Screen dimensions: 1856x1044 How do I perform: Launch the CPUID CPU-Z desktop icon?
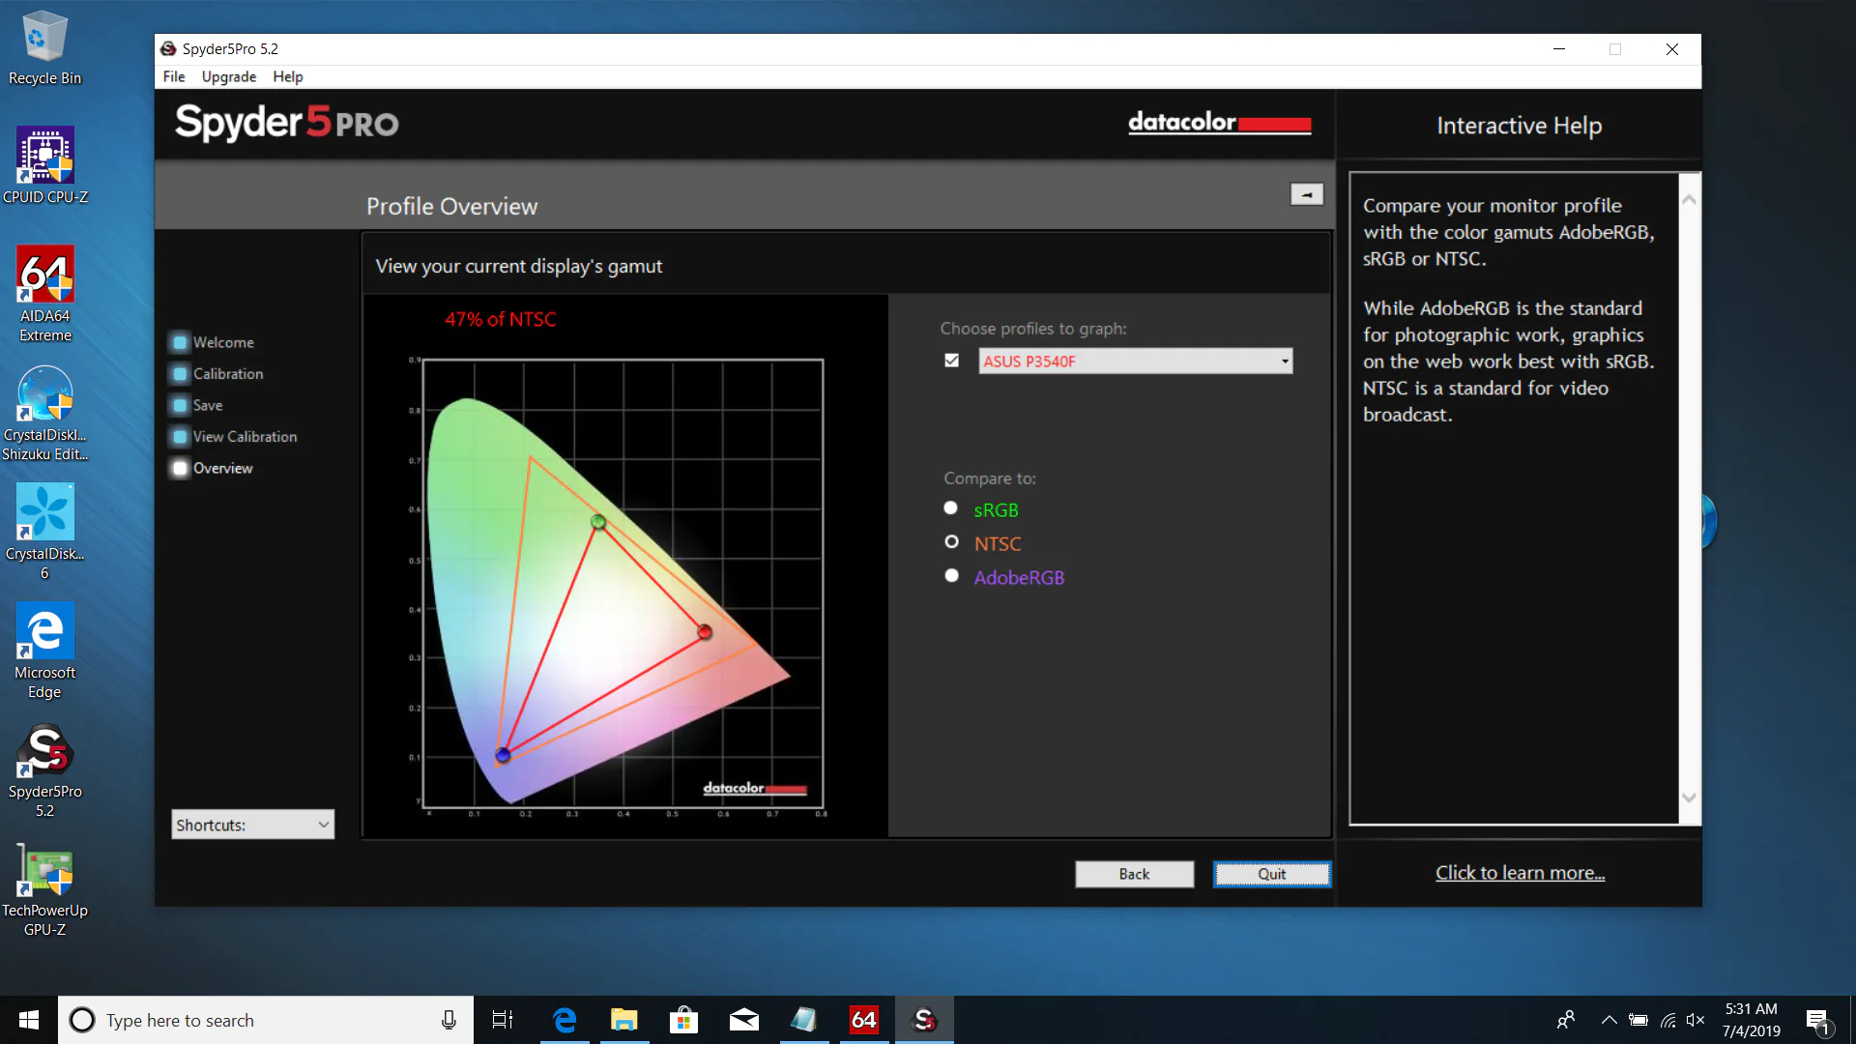pyautogui.click(x=44, y=166)
